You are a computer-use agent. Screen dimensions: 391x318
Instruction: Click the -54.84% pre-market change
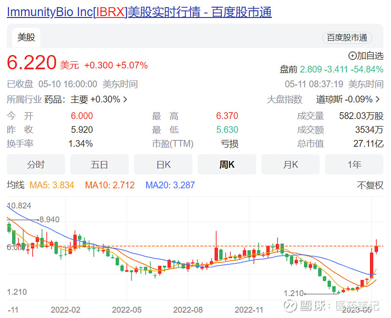click(367, 69)
